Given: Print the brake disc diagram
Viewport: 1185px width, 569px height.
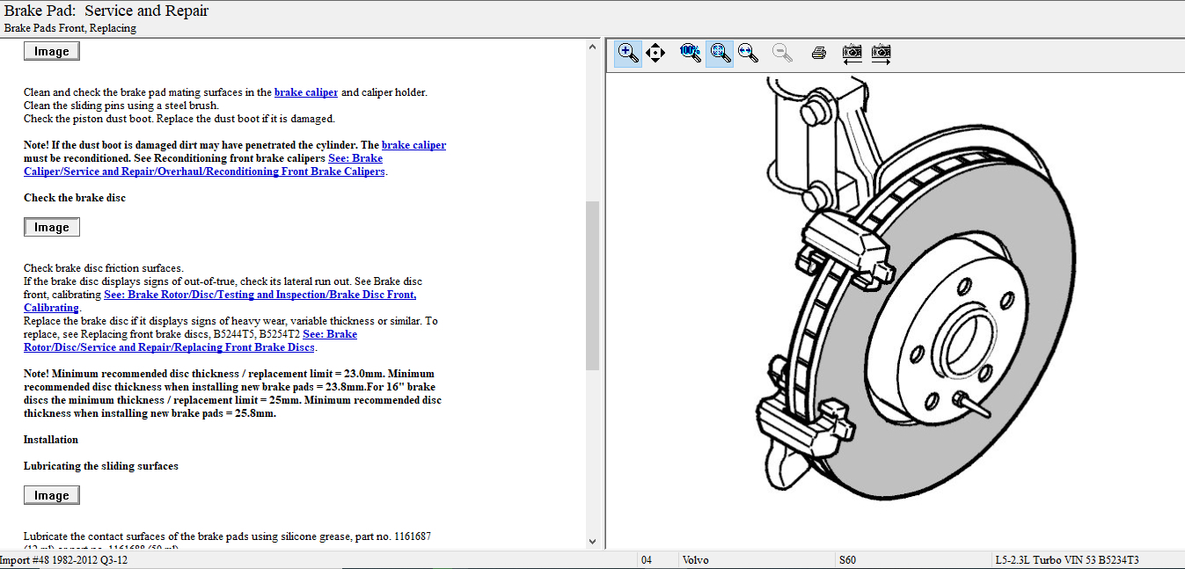Looking at the screenshot, I should 818,53.
